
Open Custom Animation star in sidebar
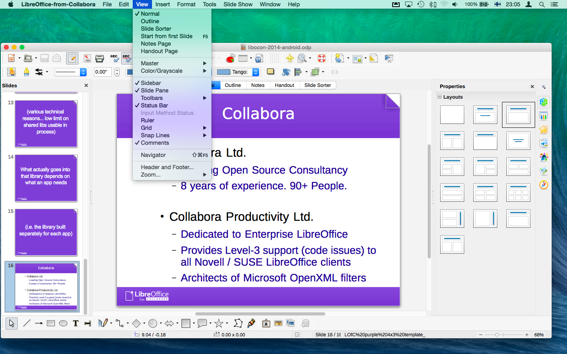(544, 129)
